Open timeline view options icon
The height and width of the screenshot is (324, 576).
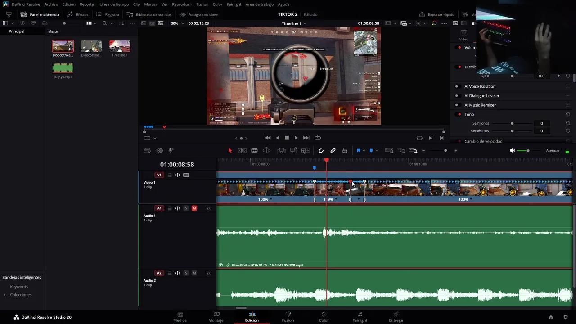click(147, 151)
